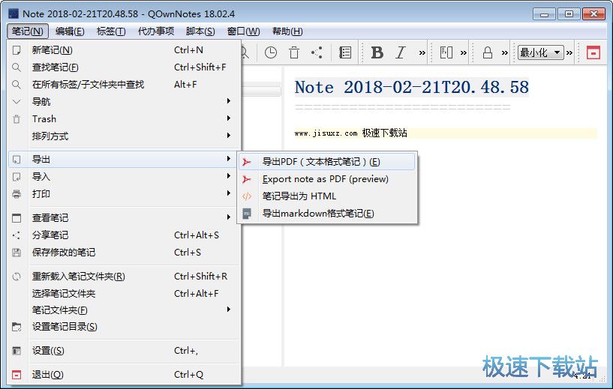Image resolution: width=613 pixels, height=389 pixels.
Task: Expand overflow chevron after 最小化 dropdown
Action: tap(569, 52)
